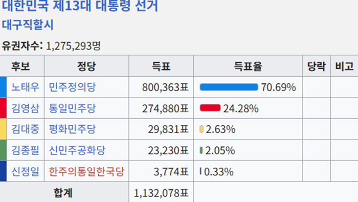Image resolution: width=358 pixels, height=202 pixels.
Task: Click the 유권자수 label
Action: click(22, 46)
